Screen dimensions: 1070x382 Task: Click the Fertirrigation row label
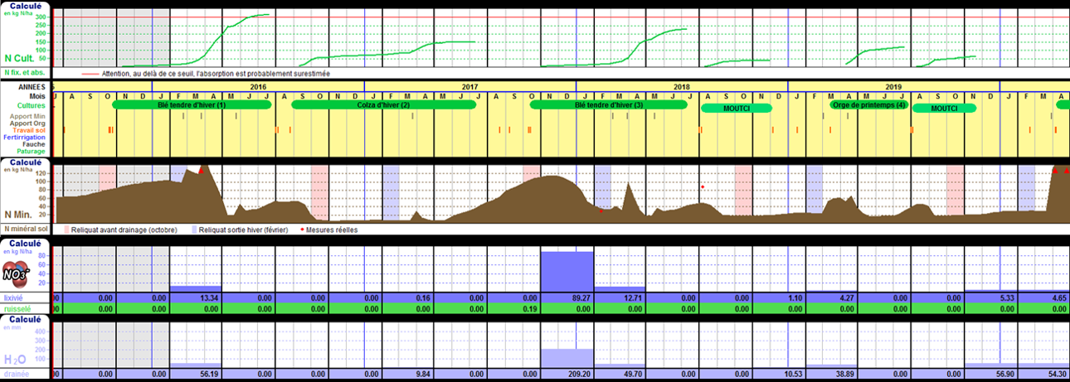pyautogui.click(x=24, y=138)
